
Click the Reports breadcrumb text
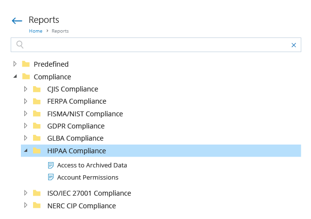[x=60, y=31]
